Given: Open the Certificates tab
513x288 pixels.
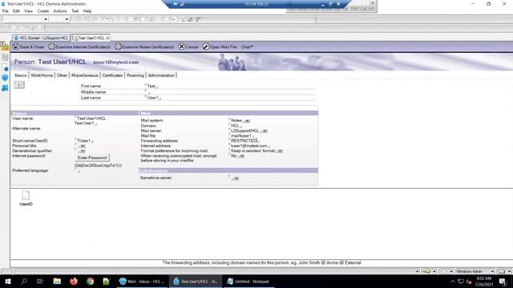Looking at the screenshot, I should pos(112,75).
